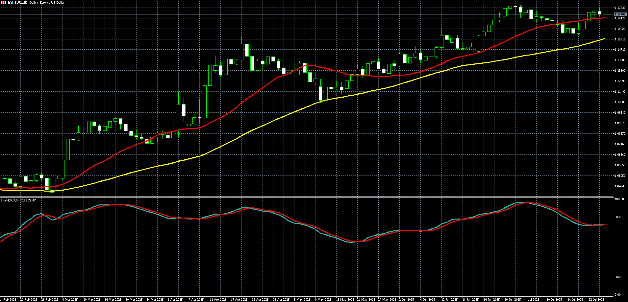Click the red-blue list icon beside the chart title

[3, 2]
